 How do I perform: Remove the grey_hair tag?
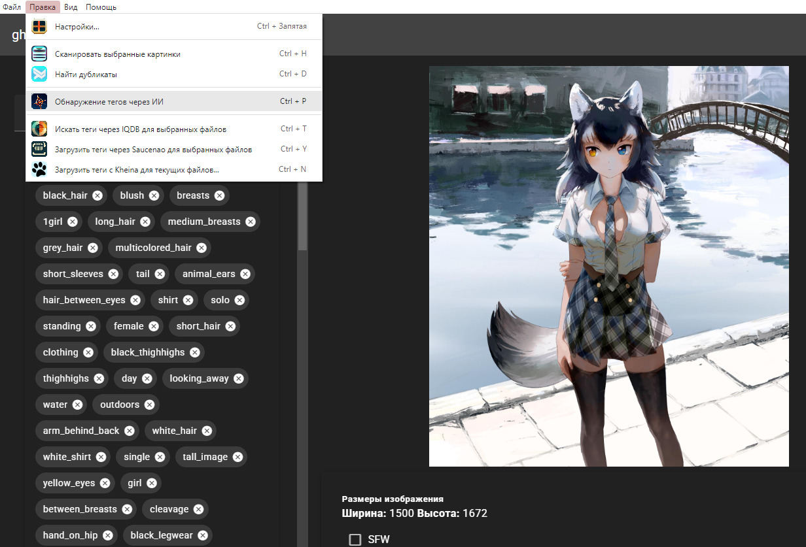[x=93, y=248]
